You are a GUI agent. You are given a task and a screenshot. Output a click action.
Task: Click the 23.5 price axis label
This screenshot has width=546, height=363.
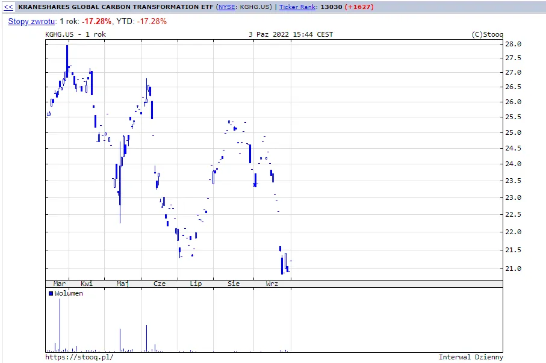coord(513,181)
